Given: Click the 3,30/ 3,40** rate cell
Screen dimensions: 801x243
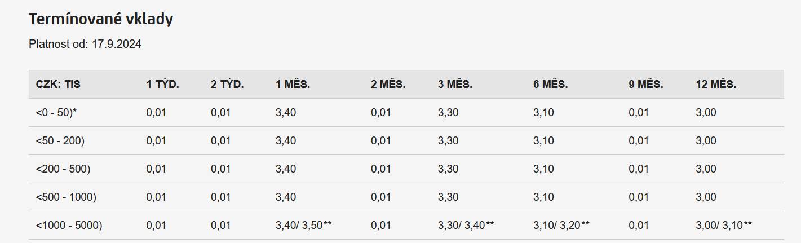Looking at the screenshot, I should 466,226.
